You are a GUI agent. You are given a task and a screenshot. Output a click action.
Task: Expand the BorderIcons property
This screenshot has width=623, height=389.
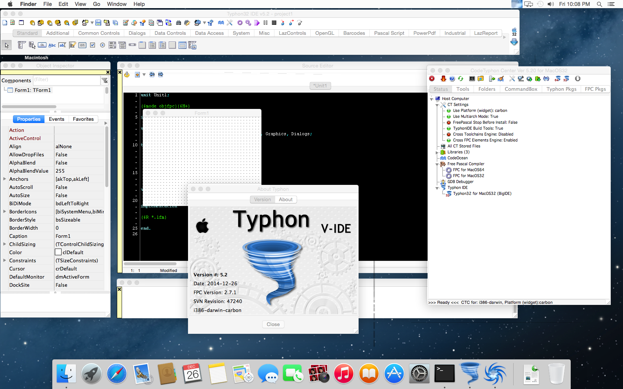click(4, 212)
